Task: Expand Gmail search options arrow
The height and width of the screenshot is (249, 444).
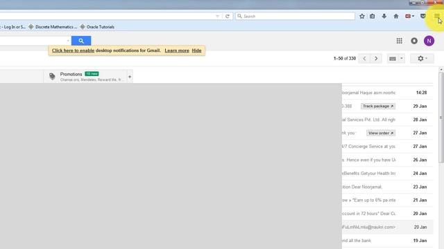Action: pyautogui.click(x=68, y=41)
